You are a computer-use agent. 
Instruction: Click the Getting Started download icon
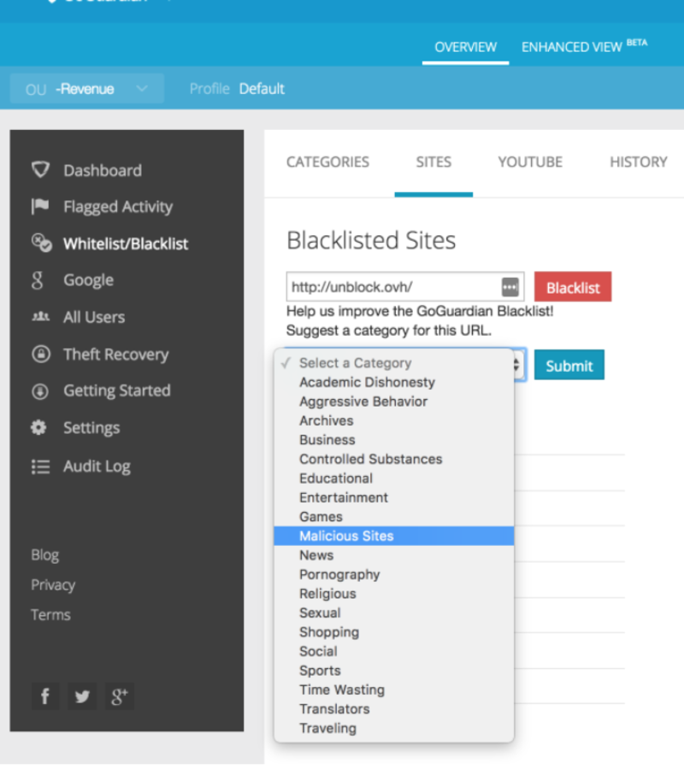point(40,391)
